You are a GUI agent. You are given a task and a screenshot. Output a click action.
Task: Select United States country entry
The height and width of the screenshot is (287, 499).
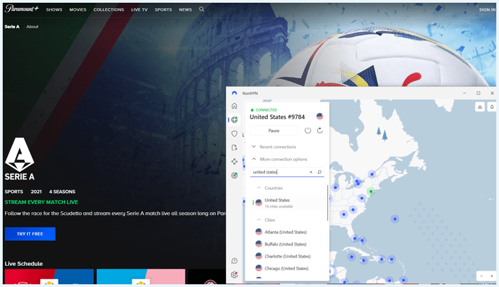coord(288,203)
